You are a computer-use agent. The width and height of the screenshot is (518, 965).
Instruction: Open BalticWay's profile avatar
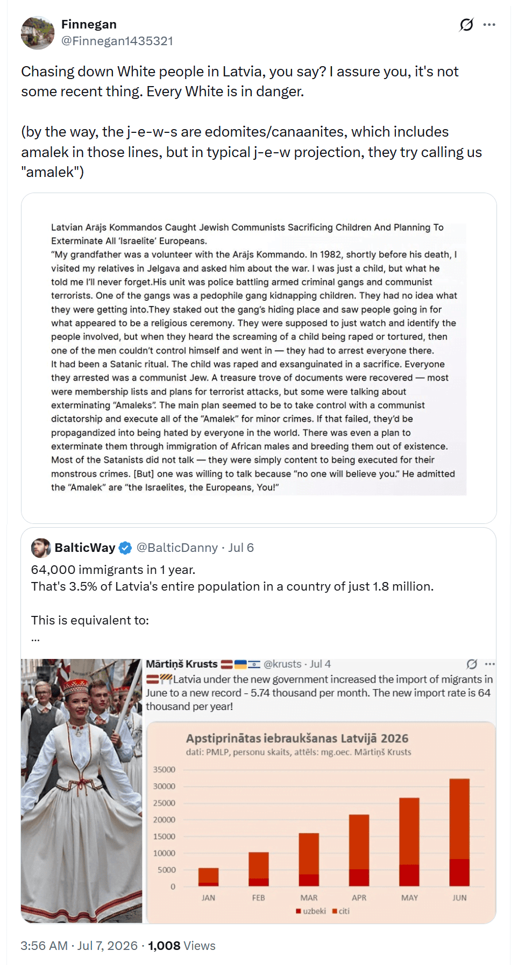tap(41, 548)
